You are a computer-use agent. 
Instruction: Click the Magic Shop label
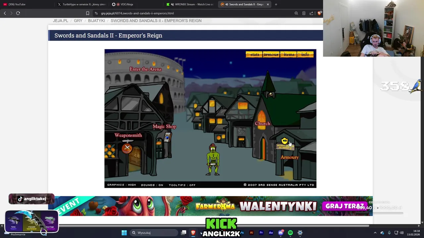click(164, 127)
